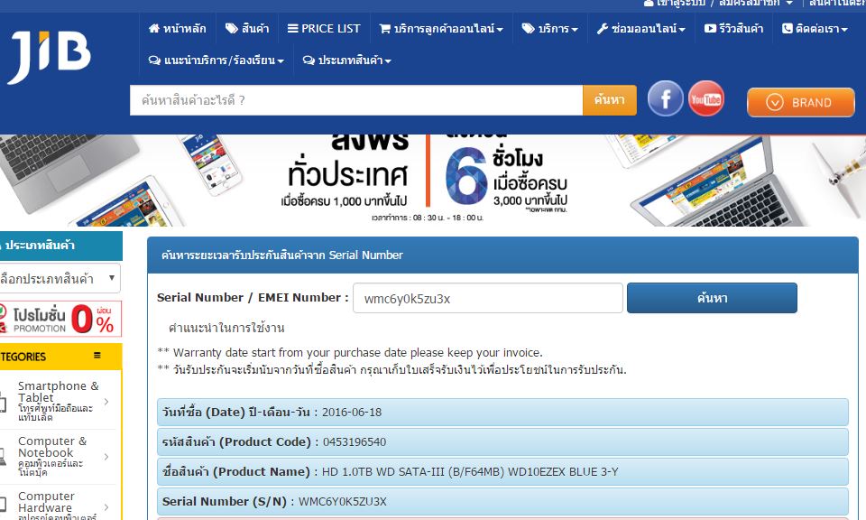This screenshot has width=866, height=520.
Task: Expand the บริการ services dropdown
Action: (549, 28)
